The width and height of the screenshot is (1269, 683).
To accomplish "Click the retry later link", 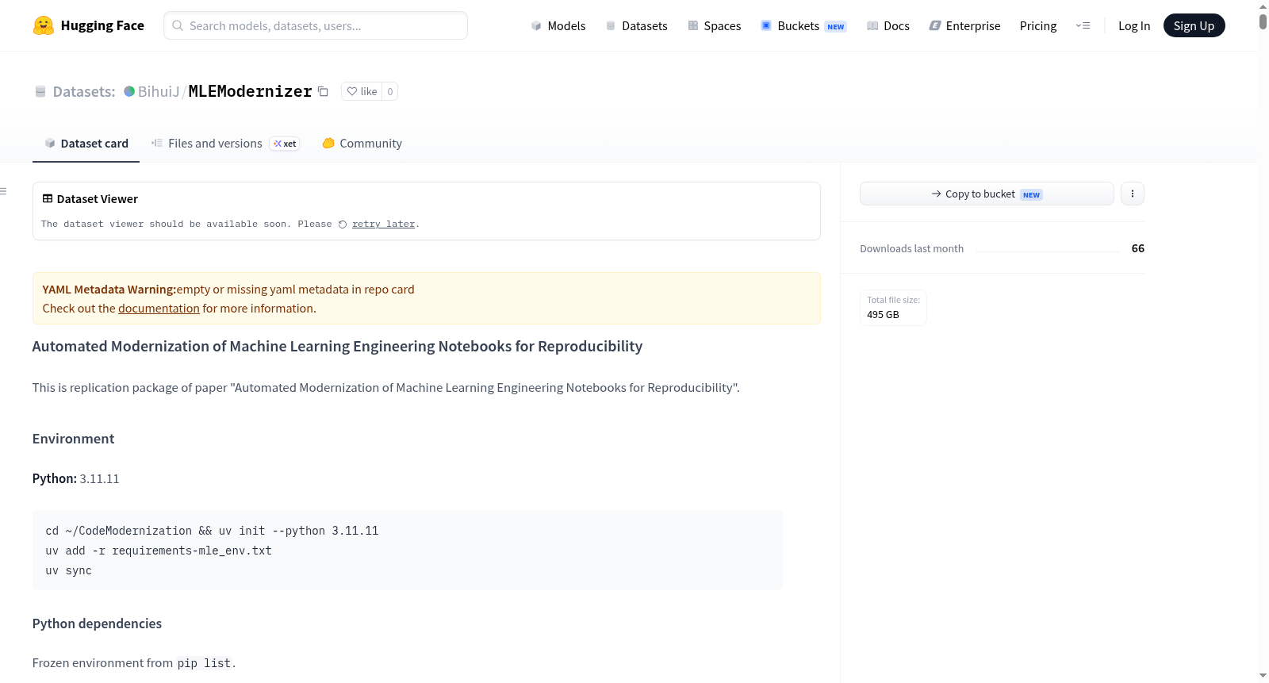I will (x=383, y=224).
